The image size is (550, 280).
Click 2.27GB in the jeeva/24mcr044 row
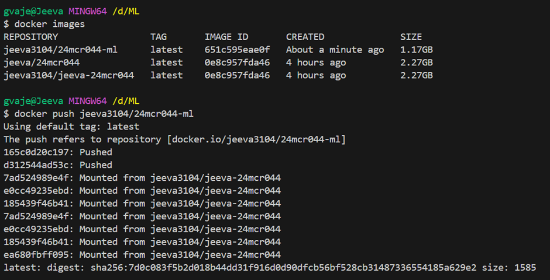click(417, 62)
